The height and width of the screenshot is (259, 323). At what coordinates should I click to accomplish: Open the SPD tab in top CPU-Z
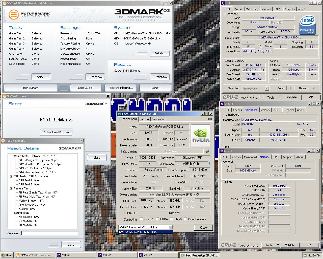pos(278,9)
